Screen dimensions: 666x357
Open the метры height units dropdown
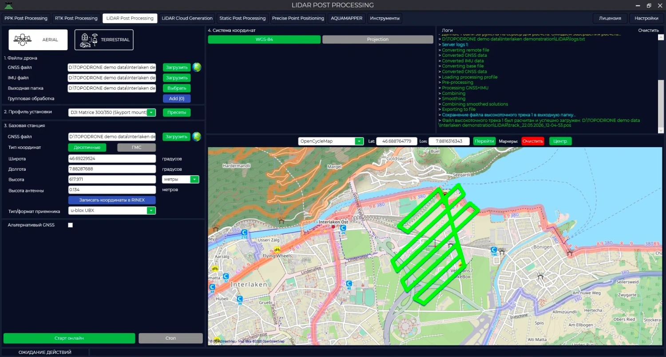(x=194, y=180)
